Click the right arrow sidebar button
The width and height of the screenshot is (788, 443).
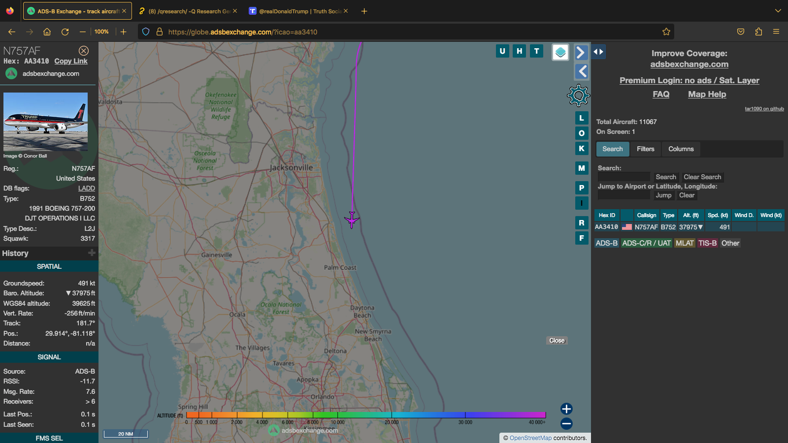click(x=581, y=52)
